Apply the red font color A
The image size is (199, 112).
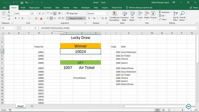tap(41, 18)
